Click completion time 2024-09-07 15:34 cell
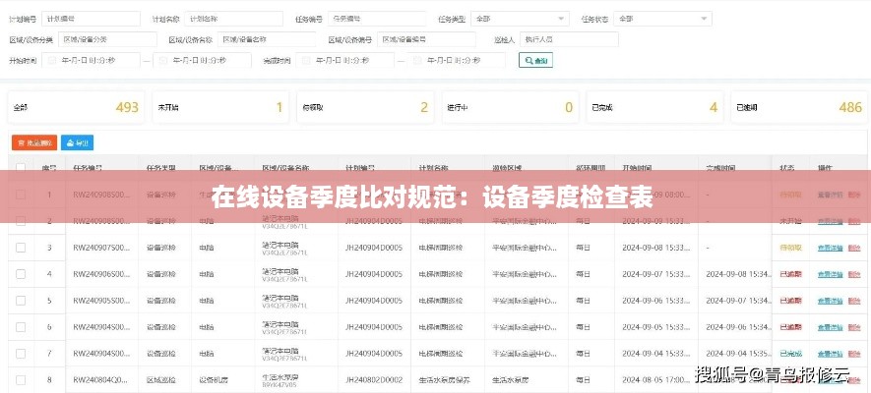The image size is (871, 393). tap(739, 301)
